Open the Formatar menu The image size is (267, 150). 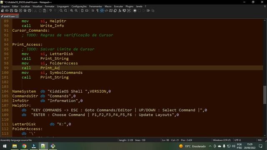tap(50, 6)
